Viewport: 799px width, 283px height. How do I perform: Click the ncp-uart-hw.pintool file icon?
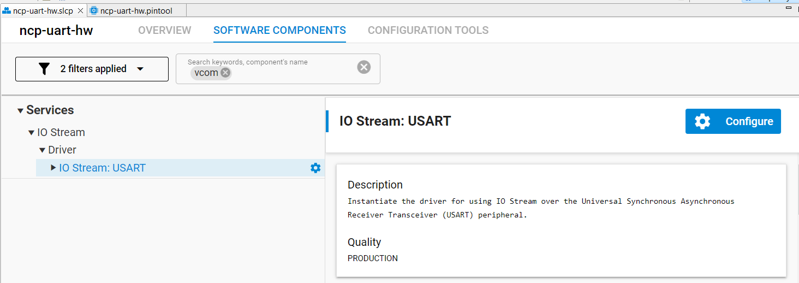point(94,11)
